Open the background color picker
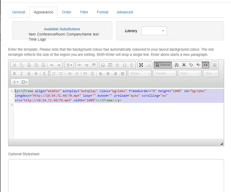The width and height of the screenshot is (231, 192). click(24, 82)
